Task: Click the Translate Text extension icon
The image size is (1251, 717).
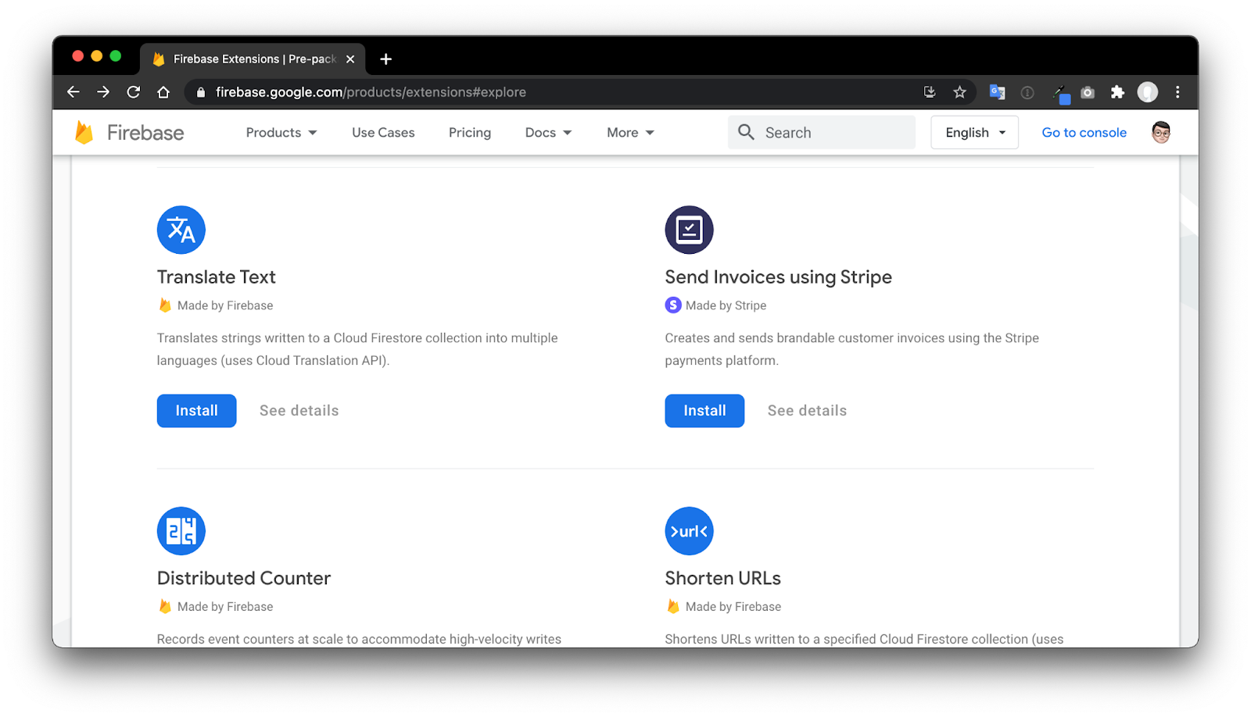Action: pos(181,230)
